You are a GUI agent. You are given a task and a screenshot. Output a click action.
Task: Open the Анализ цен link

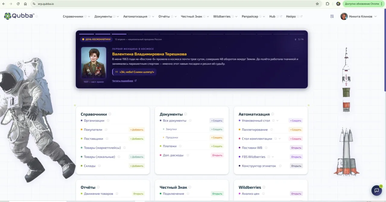tap(251, 194)
